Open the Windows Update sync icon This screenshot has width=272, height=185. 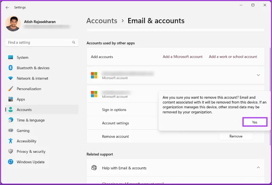(x=11, y=162)
